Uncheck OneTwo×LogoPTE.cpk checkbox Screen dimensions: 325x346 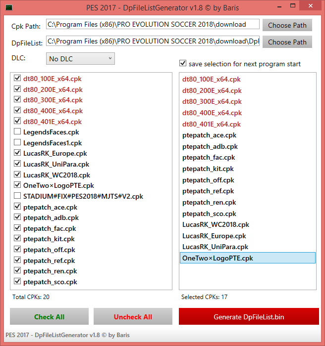(x=17, y=185)
